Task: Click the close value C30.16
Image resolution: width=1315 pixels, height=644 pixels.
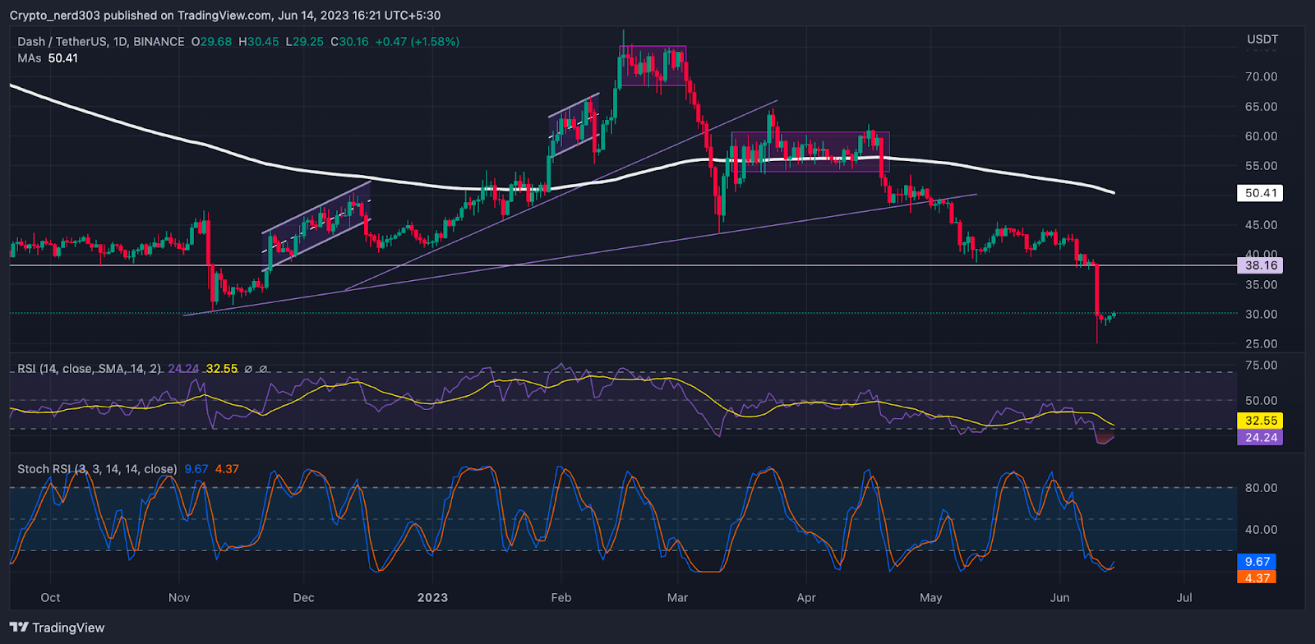Action: click(350, 42)
